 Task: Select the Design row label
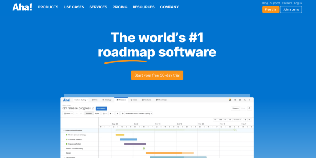(x=68, y=153)
